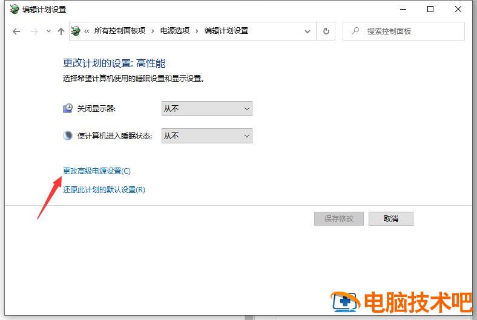477x320 pixels.
Task: Expand the arrow after 电源选项
Action: tap(197, 31)
